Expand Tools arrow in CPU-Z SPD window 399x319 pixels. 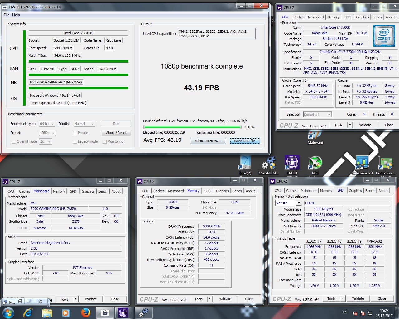coord(343,298)
